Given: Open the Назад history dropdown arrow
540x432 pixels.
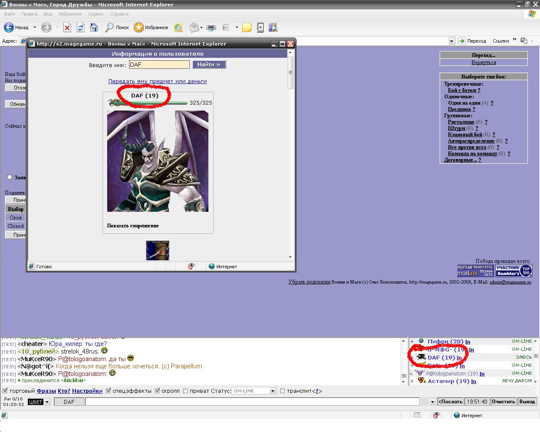Looking at the screenshot, I should point(35,27).
